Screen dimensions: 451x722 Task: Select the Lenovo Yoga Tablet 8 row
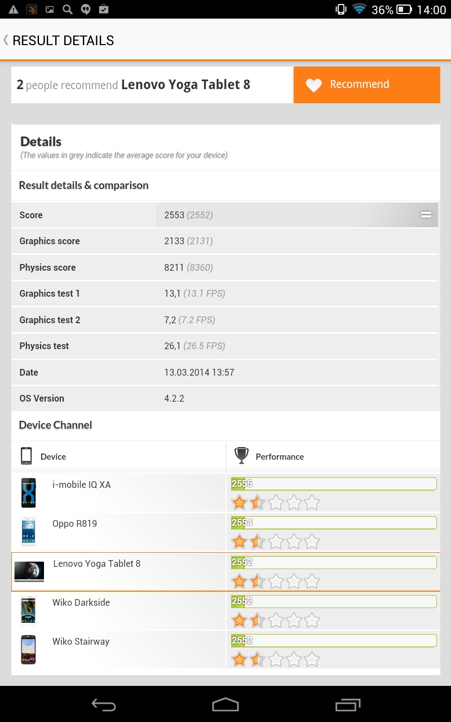225,571
